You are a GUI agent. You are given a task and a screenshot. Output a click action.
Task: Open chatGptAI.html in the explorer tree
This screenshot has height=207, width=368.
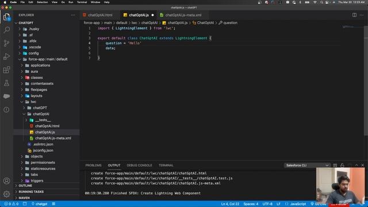(x=47, y=126)
